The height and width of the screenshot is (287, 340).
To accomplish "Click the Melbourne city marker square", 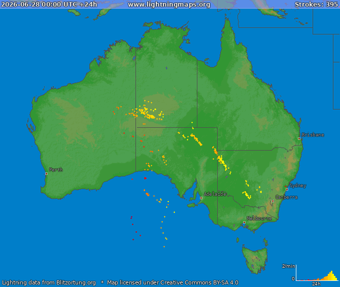I will click(x=244, y=223).
